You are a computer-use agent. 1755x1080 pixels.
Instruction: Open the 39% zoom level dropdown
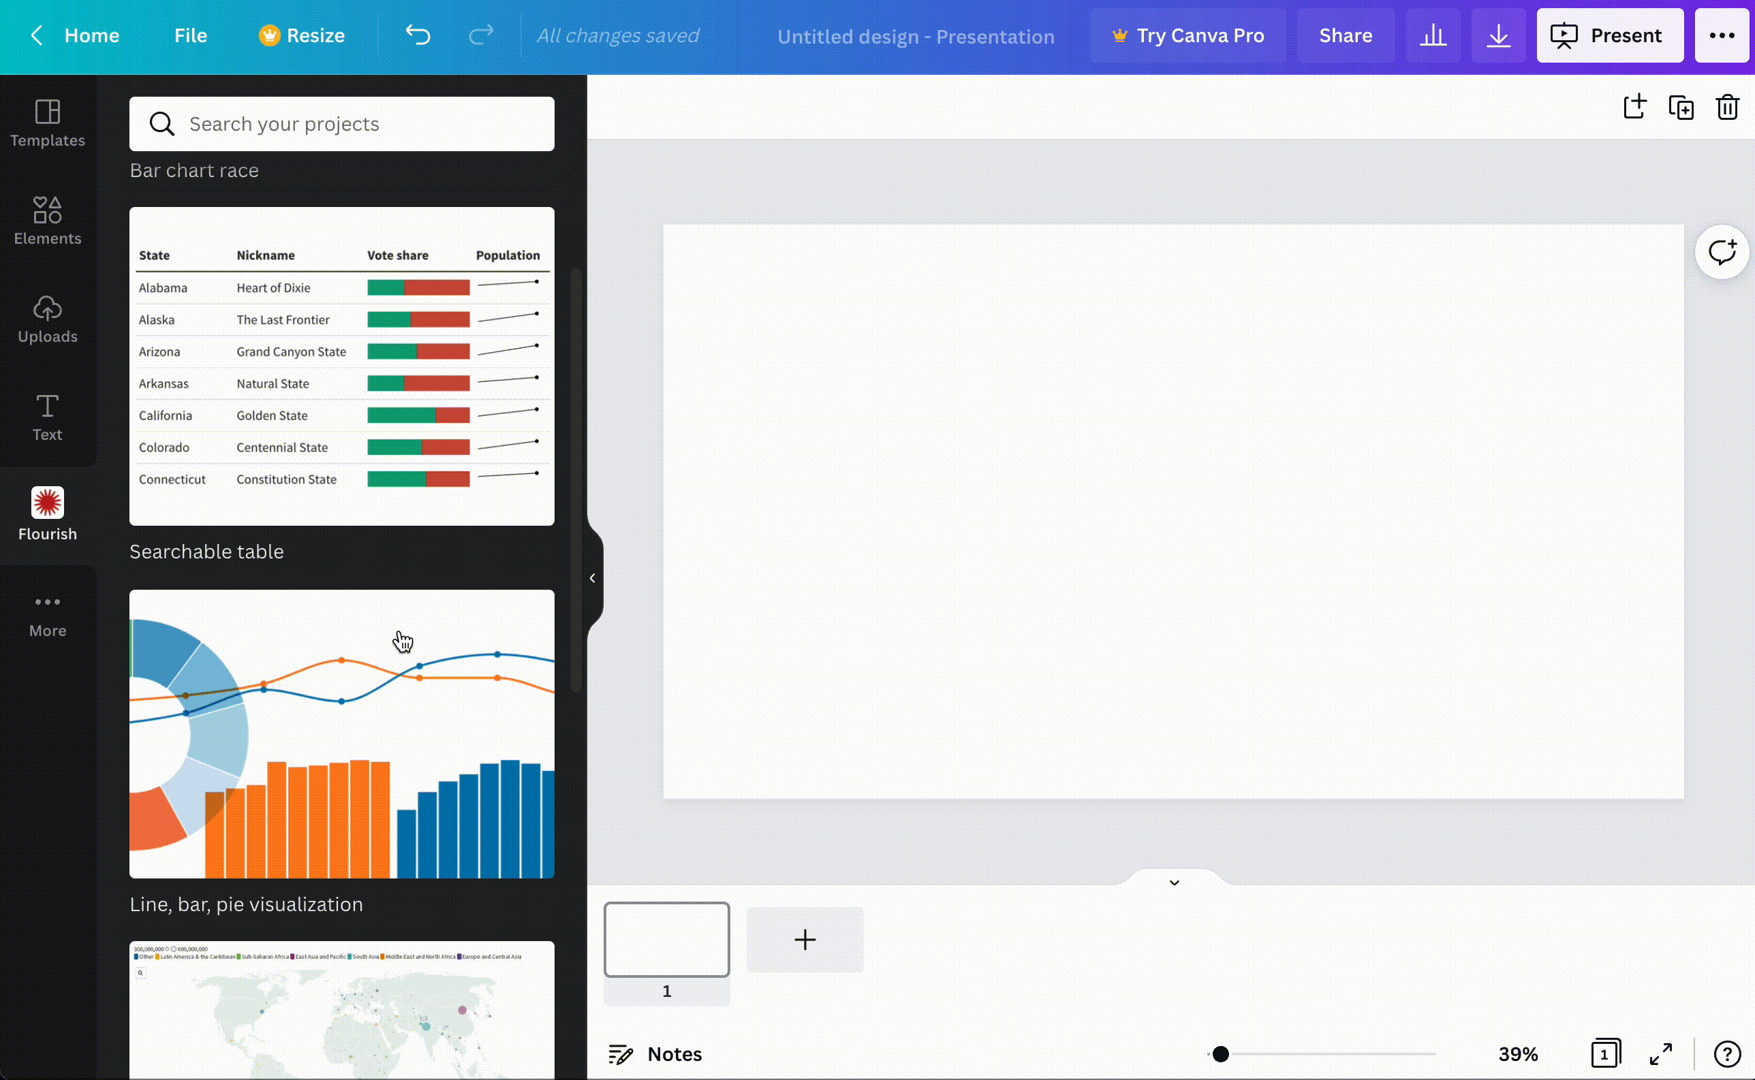[1518, 1053]
